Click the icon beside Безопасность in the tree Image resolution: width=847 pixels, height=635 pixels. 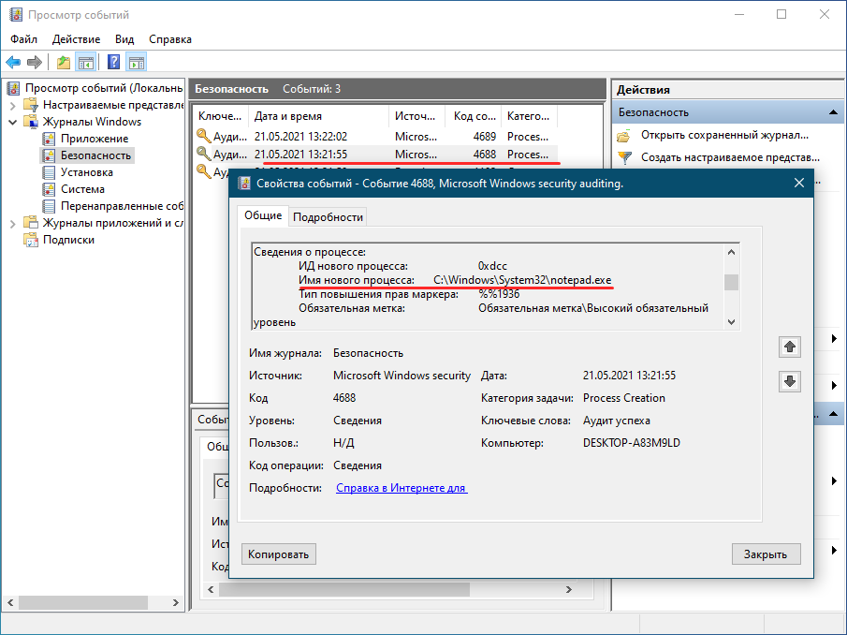[x=49, y=155]
